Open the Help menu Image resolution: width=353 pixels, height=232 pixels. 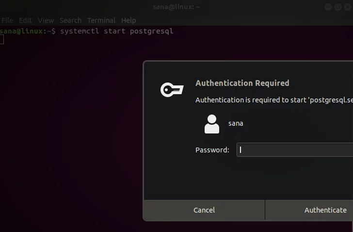point(128,20)
